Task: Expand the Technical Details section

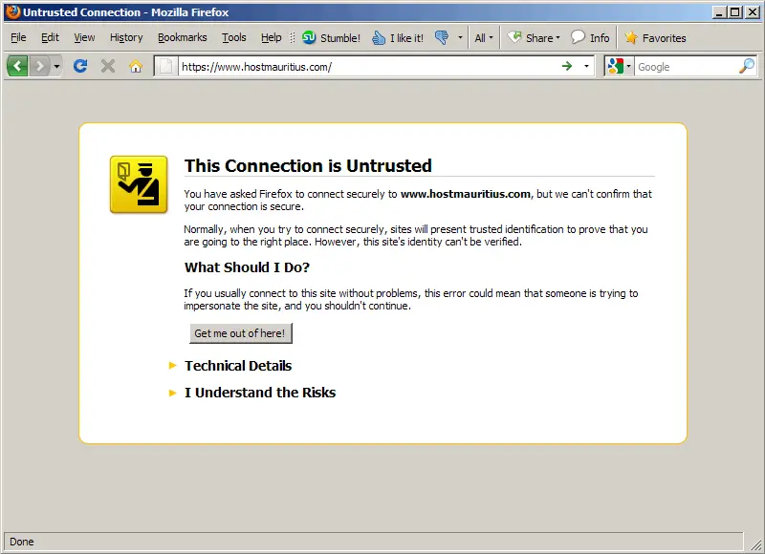Action: [x=237, y=366]
